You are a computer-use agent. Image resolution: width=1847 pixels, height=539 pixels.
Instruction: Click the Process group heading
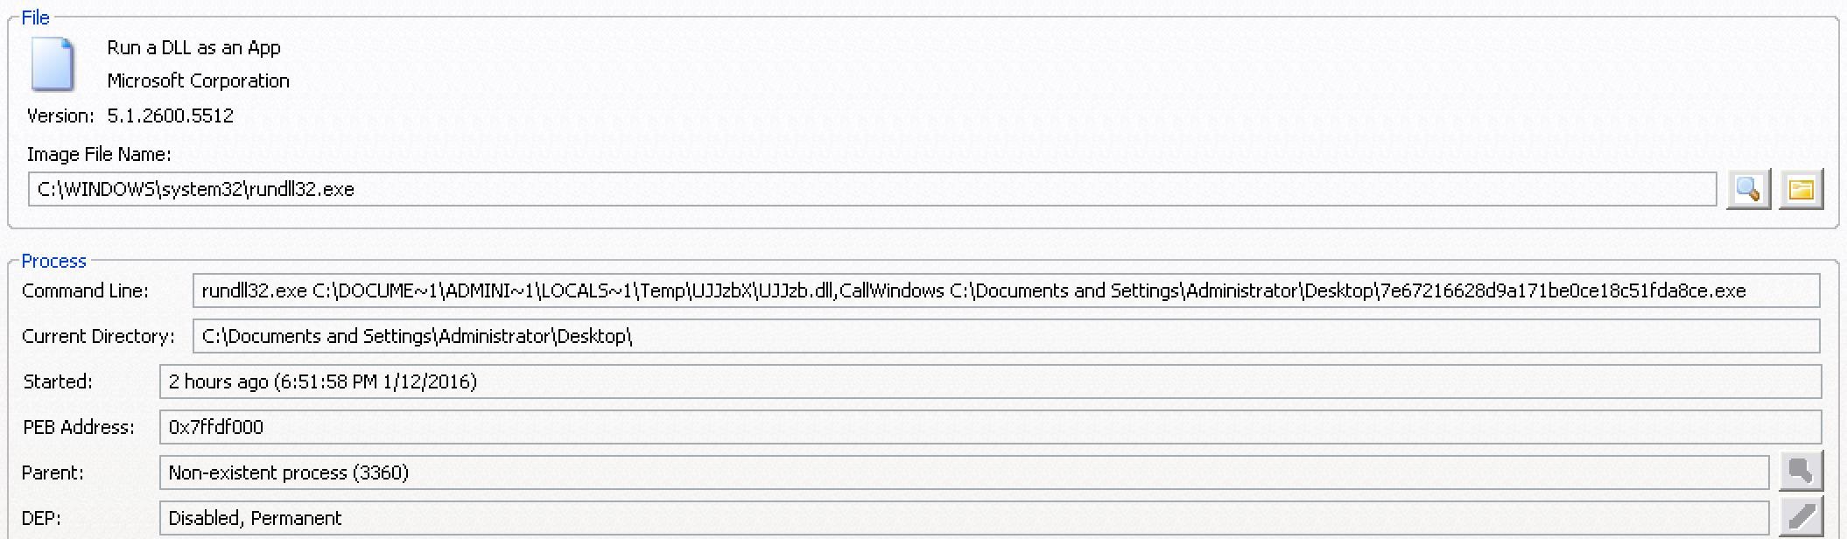point(53,261)
